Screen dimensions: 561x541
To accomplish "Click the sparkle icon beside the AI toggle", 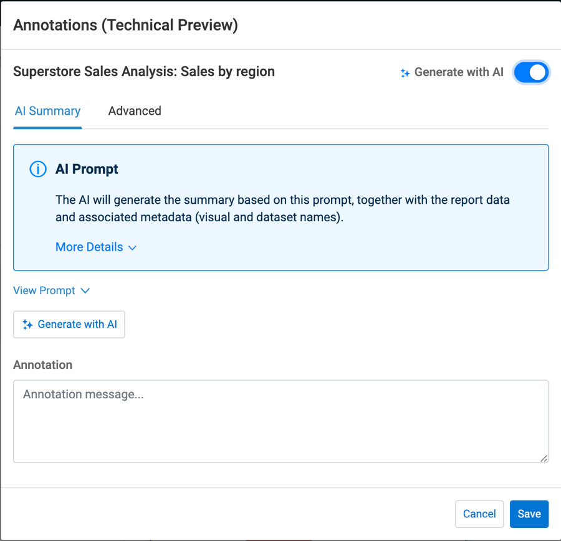I will pos(405,73).
